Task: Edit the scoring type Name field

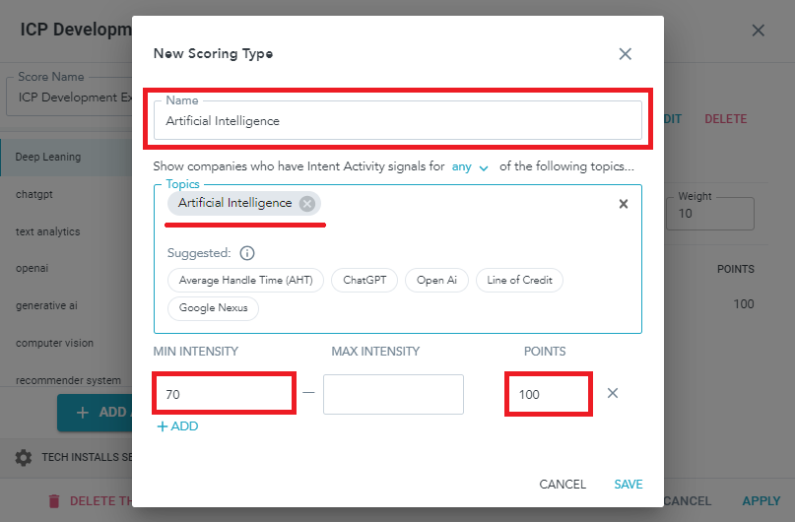Action: 398,121
